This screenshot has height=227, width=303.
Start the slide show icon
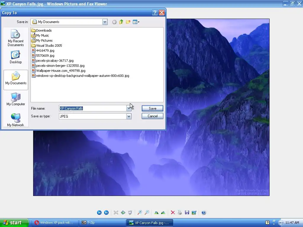click(x=130, y=213)
